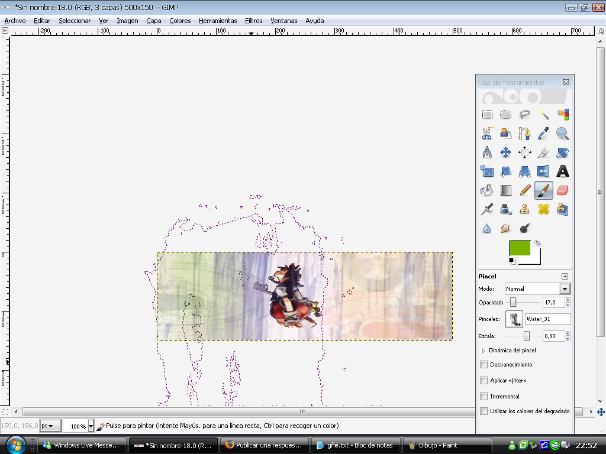Pick the Clone stamp tool

coord(524,209)
